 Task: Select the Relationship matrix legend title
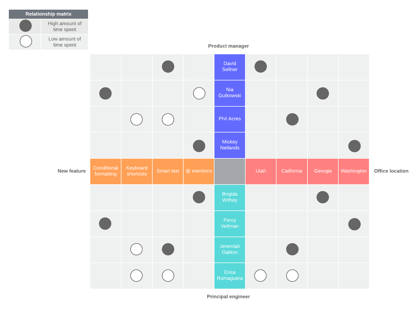(48, 14)
